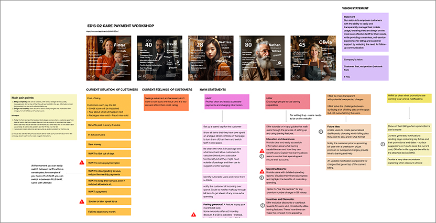Click info circle icon beside 'Education and Awareness' note
The width and height of the screenshot is (436, 223).
tap(261, 157)
